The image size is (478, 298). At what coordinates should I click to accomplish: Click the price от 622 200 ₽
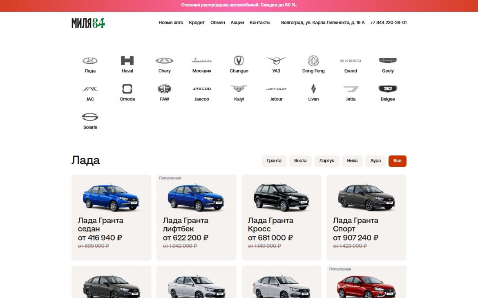pos(185,238)
